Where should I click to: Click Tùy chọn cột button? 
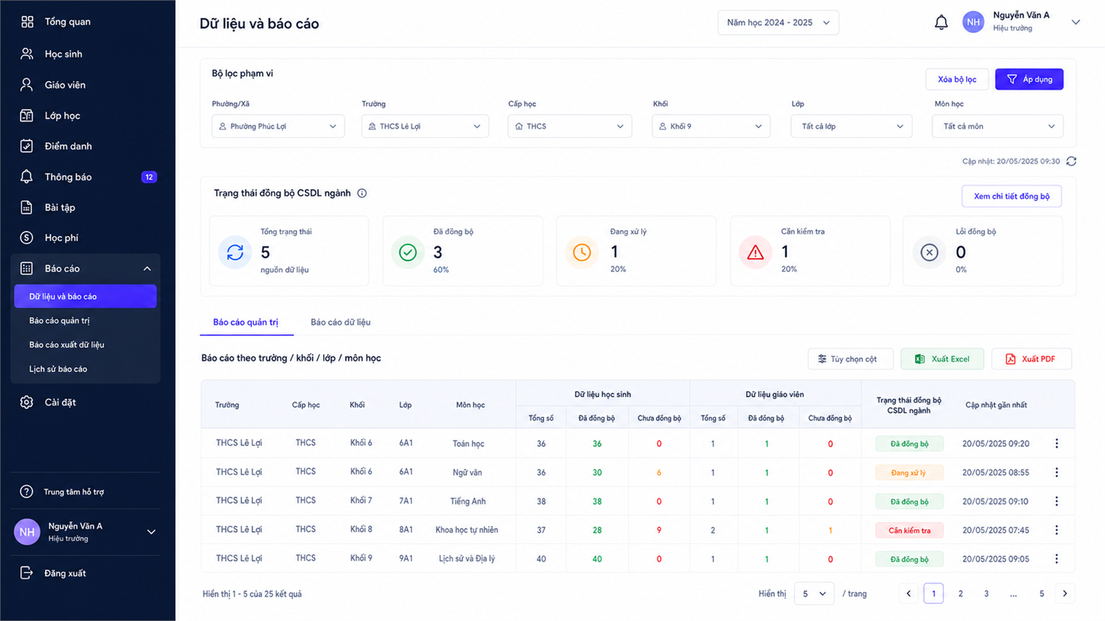[x=850, y=359]
